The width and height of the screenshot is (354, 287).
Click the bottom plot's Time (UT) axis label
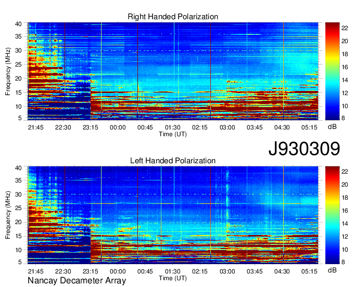point(173,278)
